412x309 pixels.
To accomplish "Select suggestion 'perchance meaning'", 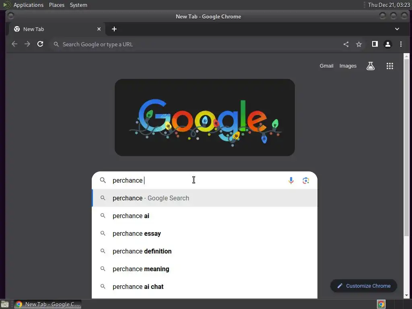I will tap(205, 269).
